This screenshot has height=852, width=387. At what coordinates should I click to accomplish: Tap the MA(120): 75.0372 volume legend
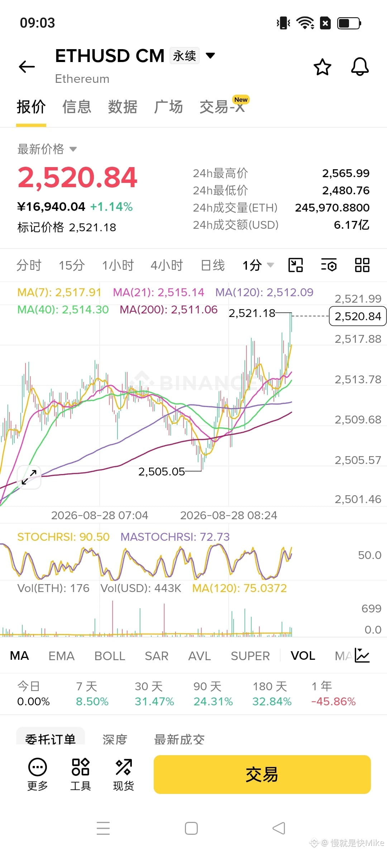pyautogui.click(x=239, y=588)
